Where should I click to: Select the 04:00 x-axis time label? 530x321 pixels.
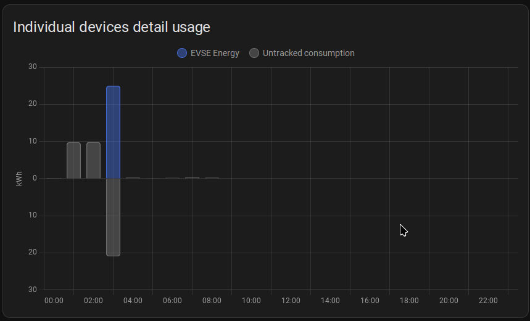[x=133, y=301]
